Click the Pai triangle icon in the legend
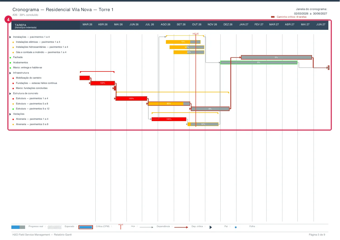Image resolution: width=340 pixels, height=240 pixels. (211, 227)
